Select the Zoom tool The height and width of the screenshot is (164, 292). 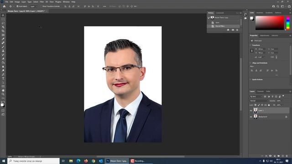[3, 94]
